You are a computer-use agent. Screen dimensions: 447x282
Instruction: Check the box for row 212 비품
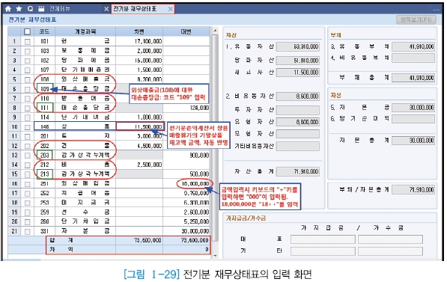click(28, 165)
